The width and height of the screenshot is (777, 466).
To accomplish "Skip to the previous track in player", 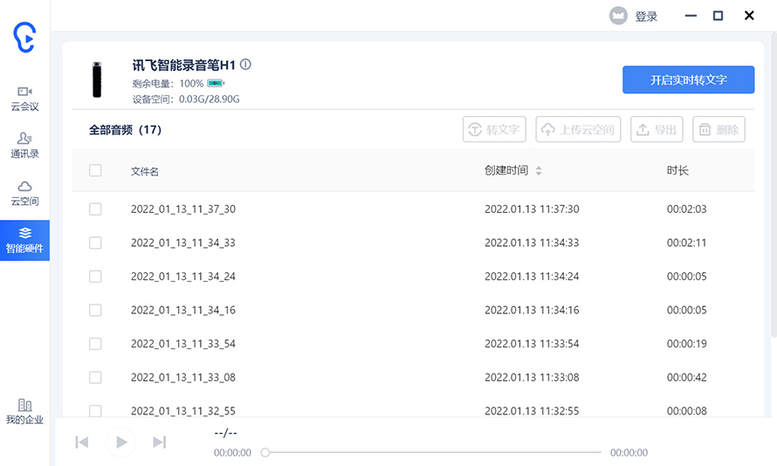I will (x=82, y=442).
